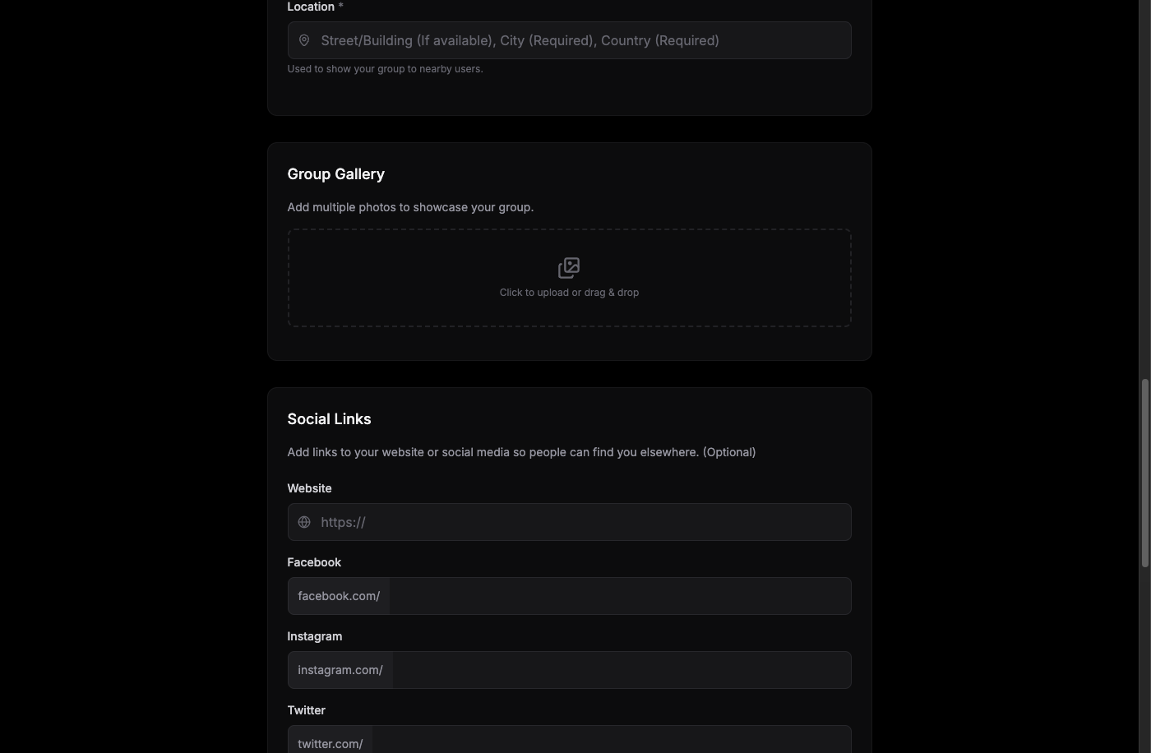
Task: Click the 'Group Gallery' section heading
Action: [x=335, y=173]
